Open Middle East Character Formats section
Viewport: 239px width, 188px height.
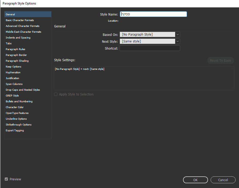28,32
